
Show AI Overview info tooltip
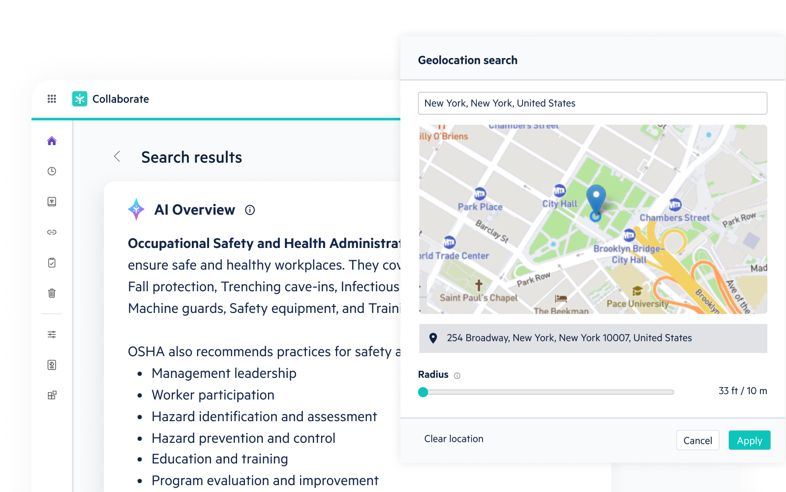(250, 210)
